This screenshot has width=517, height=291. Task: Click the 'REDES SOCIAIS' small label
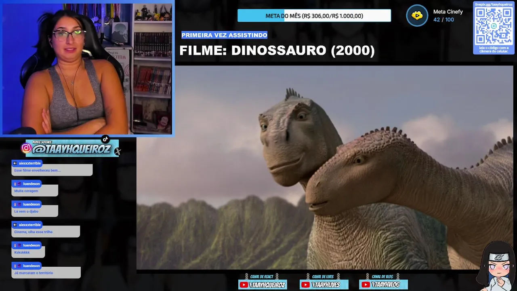pyautogui.click(x=42, y=142)
